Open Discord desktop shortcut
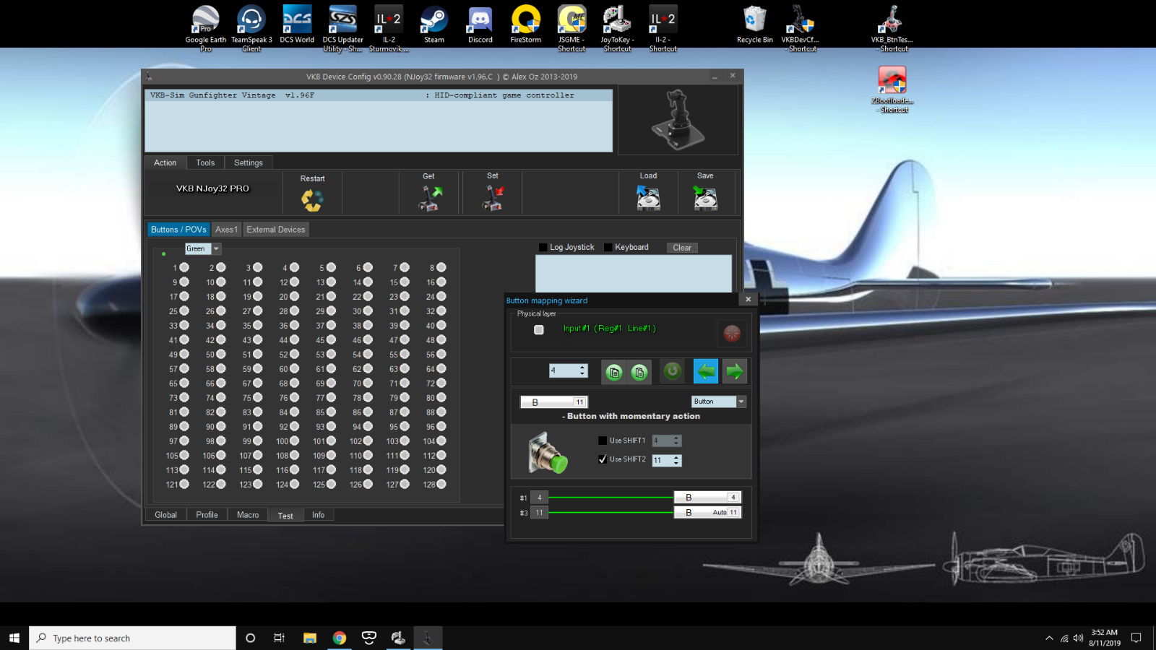 point(480,25)
